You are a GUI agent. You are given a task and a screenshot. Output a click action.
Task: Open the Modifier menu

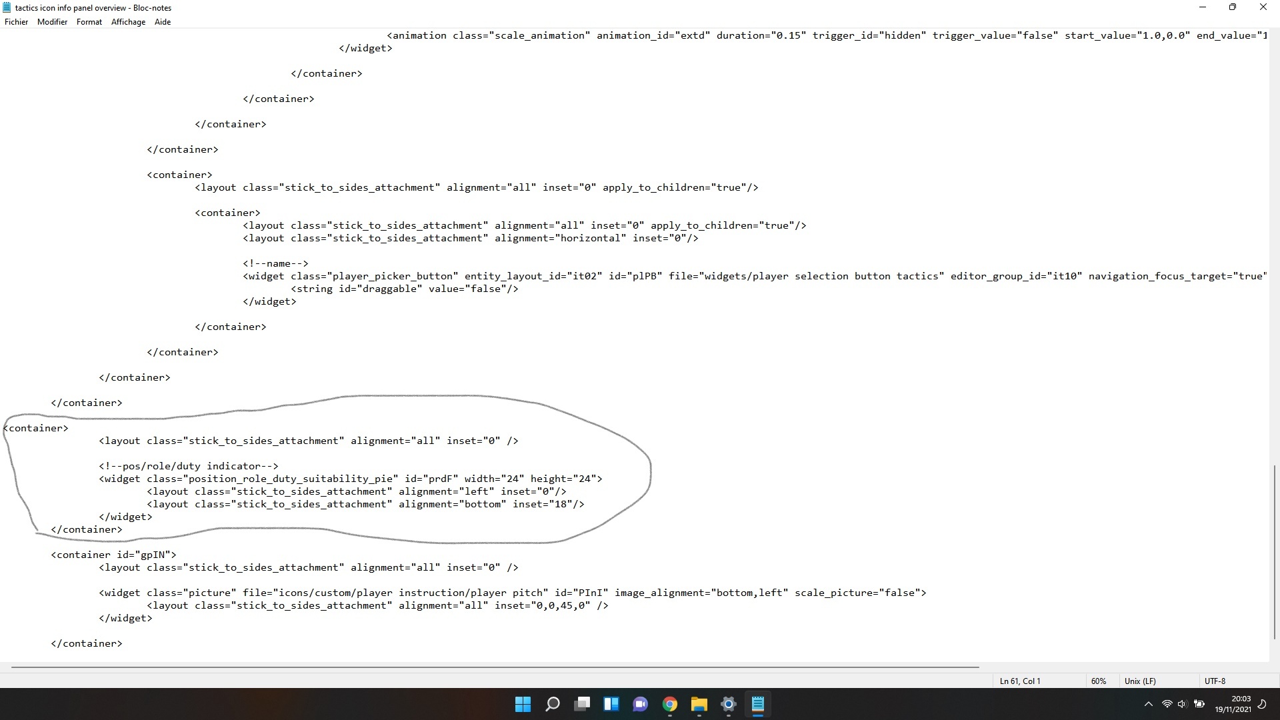(52, 22)
